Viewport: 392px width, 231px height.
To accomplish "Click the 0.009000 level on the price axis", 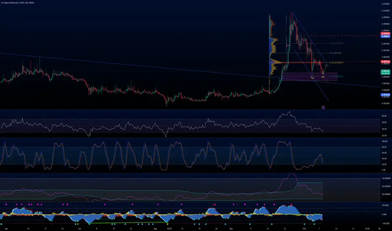I will point(386,24).
